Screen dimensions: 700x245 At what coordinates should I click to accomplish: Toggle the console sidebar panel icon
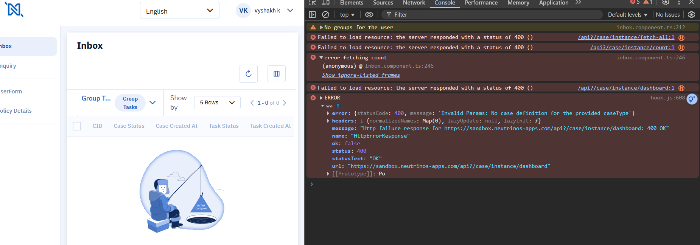point(312,15)
